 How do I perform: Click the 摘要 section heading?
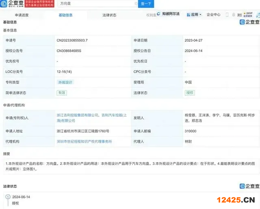click(x=6, y=154)
